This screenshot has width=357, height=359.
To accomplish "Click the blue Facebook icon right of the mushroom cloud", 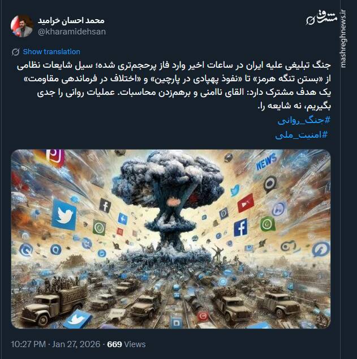I will 240,227.
